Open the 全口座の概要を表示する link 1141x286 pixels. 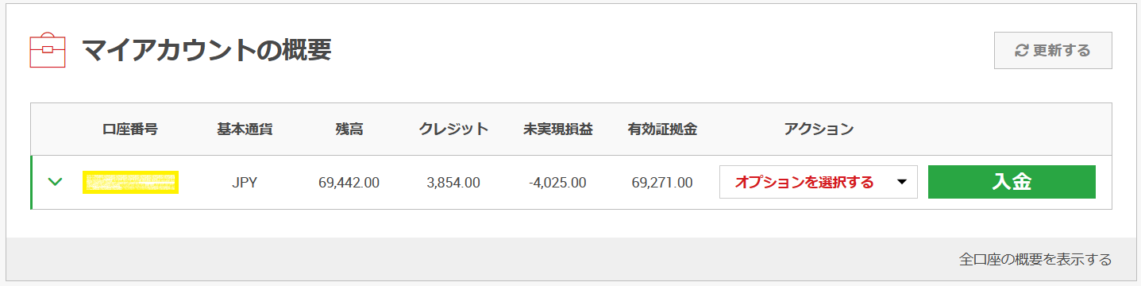click(x=1035, y=259)
